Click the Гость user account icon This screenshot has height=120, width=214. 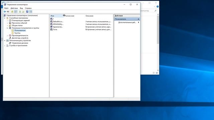point(51,29)
